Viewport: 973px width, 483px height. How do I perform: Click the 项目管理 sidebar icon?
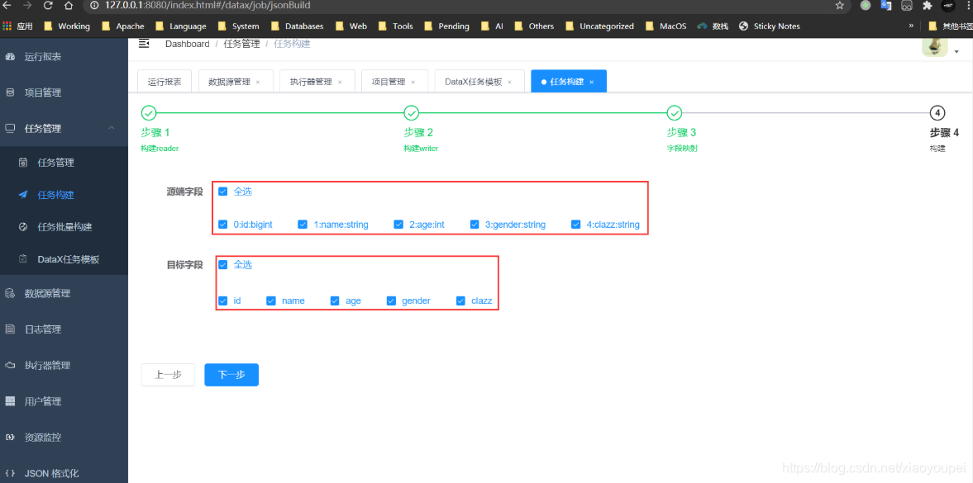(10, 92)
